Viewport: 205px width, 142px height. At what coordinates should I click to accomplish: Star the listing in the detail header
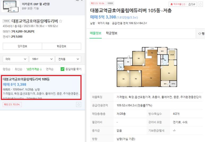pyautogui.click(x=200, y=4)
